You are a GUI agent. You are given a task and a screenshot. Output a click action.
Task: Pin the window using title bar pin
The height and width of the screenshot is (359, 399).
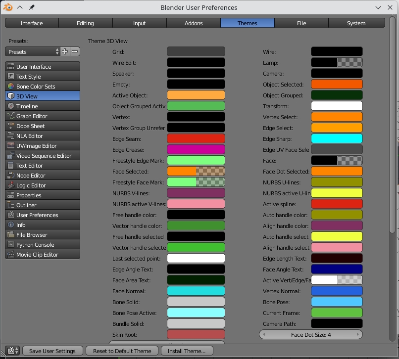32,7
